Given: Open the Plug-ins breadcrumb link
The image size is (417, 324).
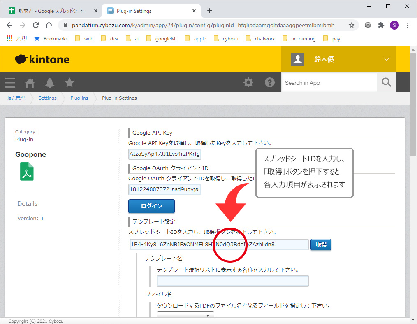Looking at the screenshot, I should 79,98.
